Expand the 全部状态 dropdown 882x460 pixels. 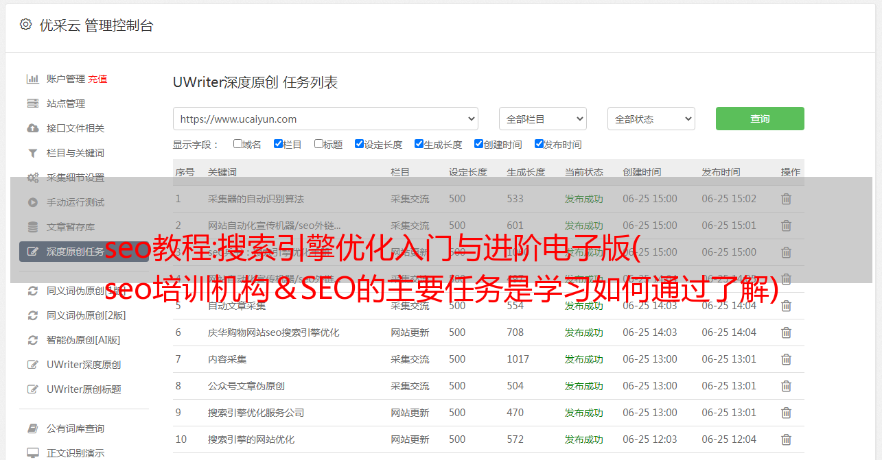tap(651, 119)
